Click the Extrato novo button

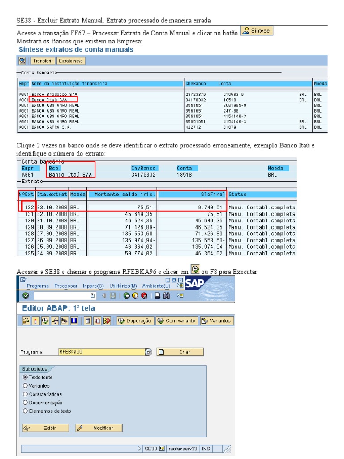71,61
